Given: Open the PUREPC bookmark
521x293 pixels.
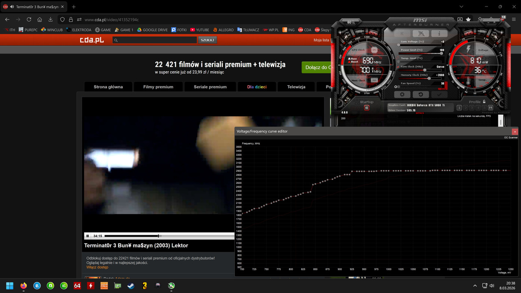Looking at the screenshot, I should click(x=28, y=30).
